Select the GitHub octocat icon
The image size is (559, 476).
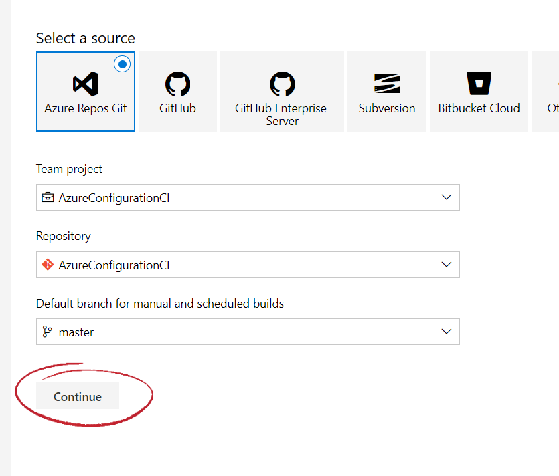pos(177,84)
